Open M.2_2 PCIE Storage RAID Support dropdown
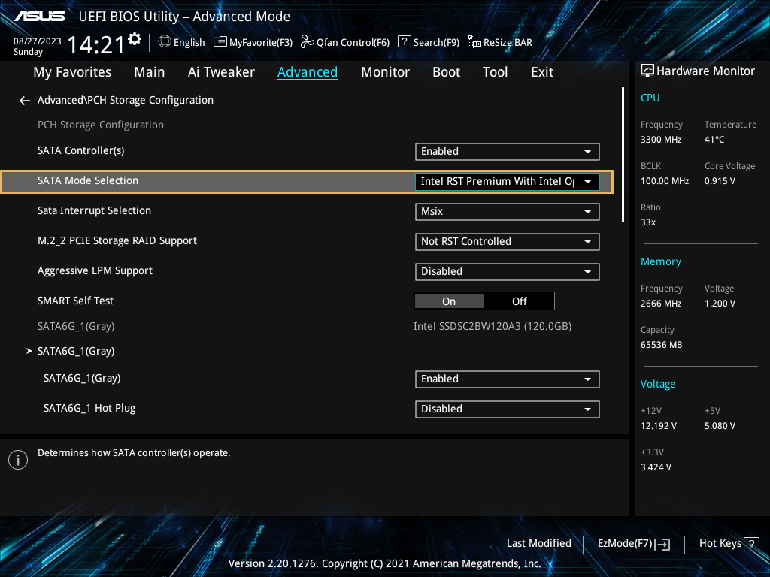 point(508,241)
